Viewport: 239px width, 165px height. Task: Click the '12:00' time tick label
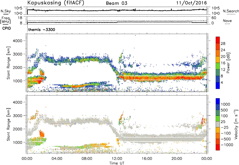[x=117, y=159]
